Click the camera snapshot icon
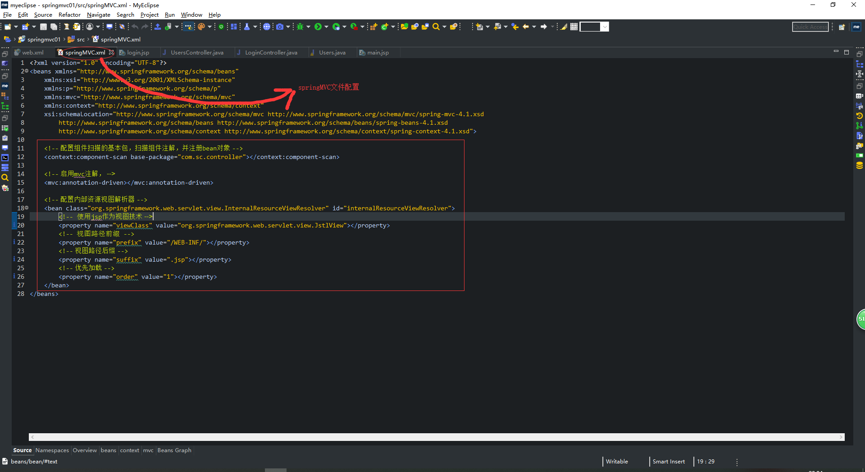This screenshot has width=865, height=472. (x=280, y=27)
